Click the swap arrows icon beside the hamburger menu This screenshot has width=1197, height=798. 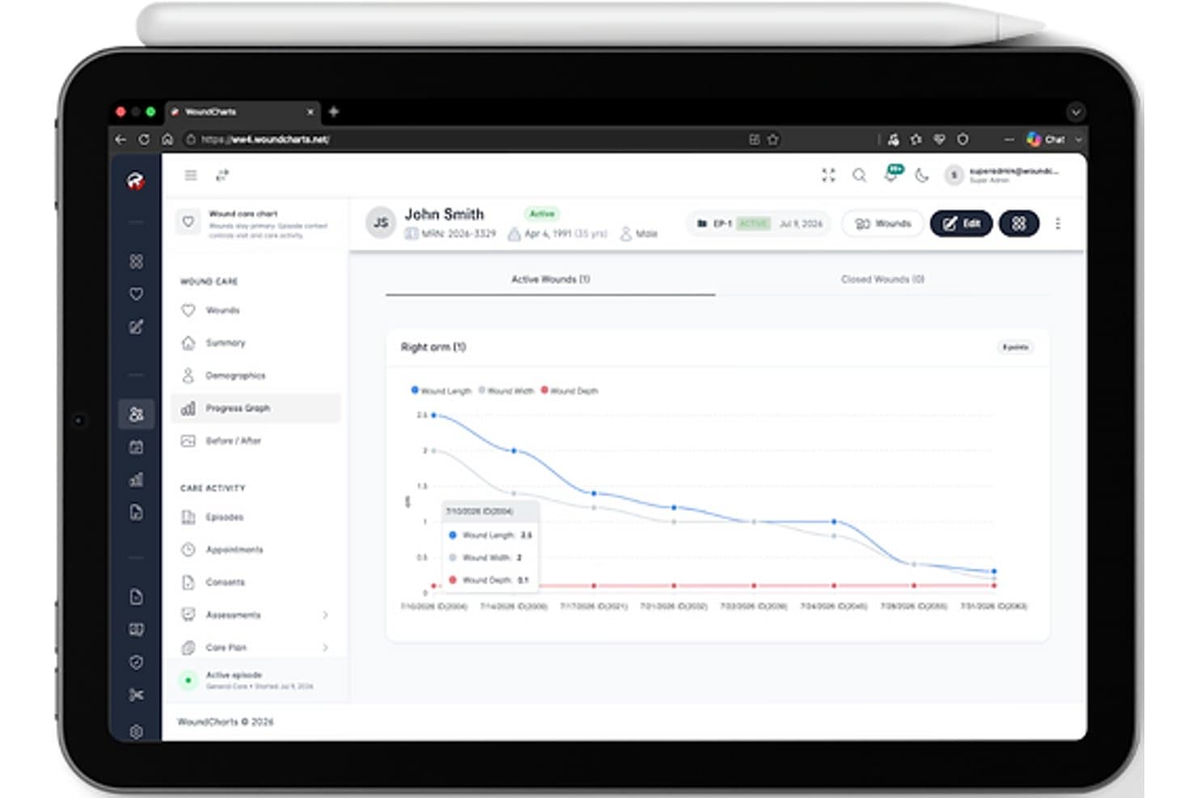(x=222, y=175)
